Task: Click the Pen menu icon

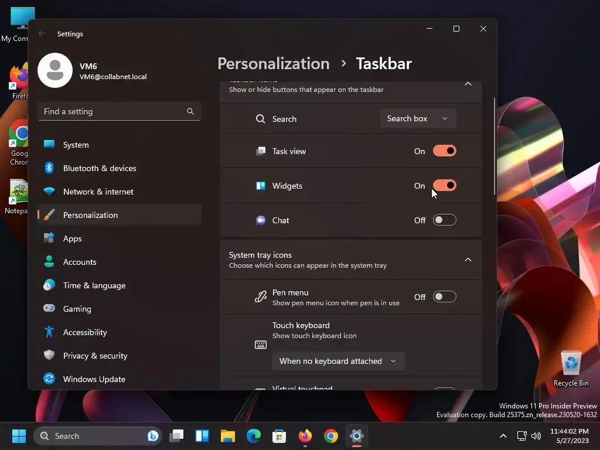Action: pos(261,297)
